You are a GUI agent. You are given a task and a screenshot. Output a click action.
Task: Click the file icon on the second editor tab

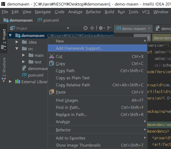[157, 28]
